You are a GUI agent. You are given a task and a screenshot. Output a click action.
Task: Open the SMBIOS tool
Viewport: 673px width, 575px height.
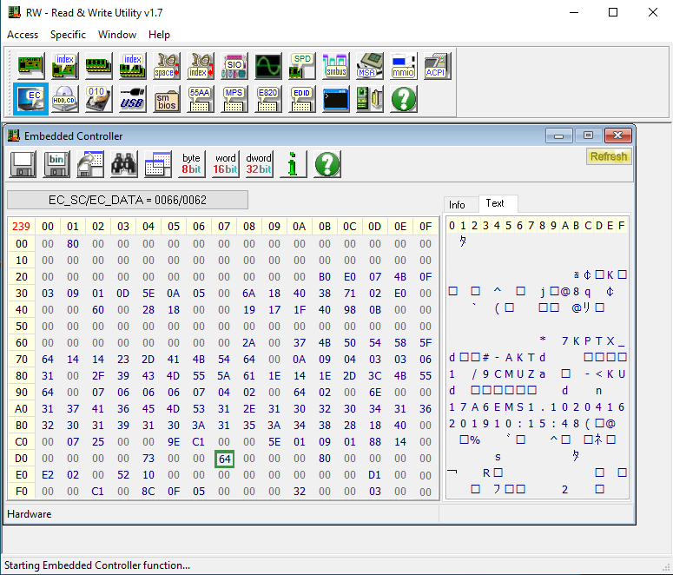click(167, 99)
